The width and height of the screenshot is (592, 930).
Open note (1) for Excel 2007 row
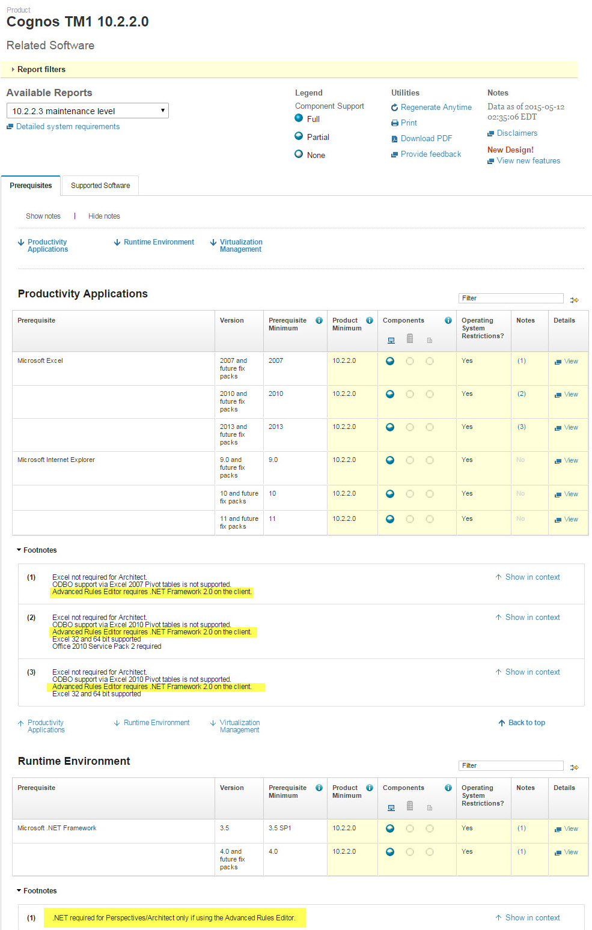coord(522,360)
